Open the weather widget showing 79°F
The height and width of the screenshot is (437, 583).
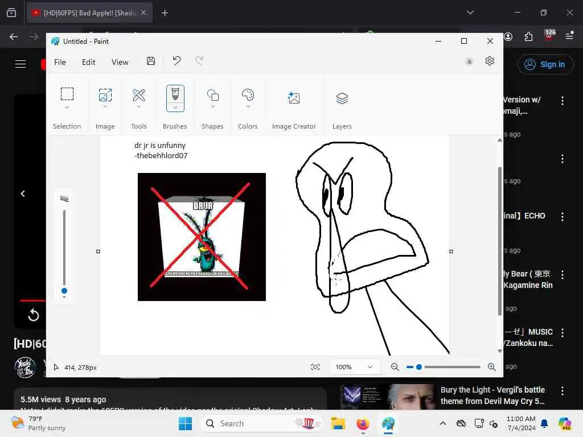38,423
